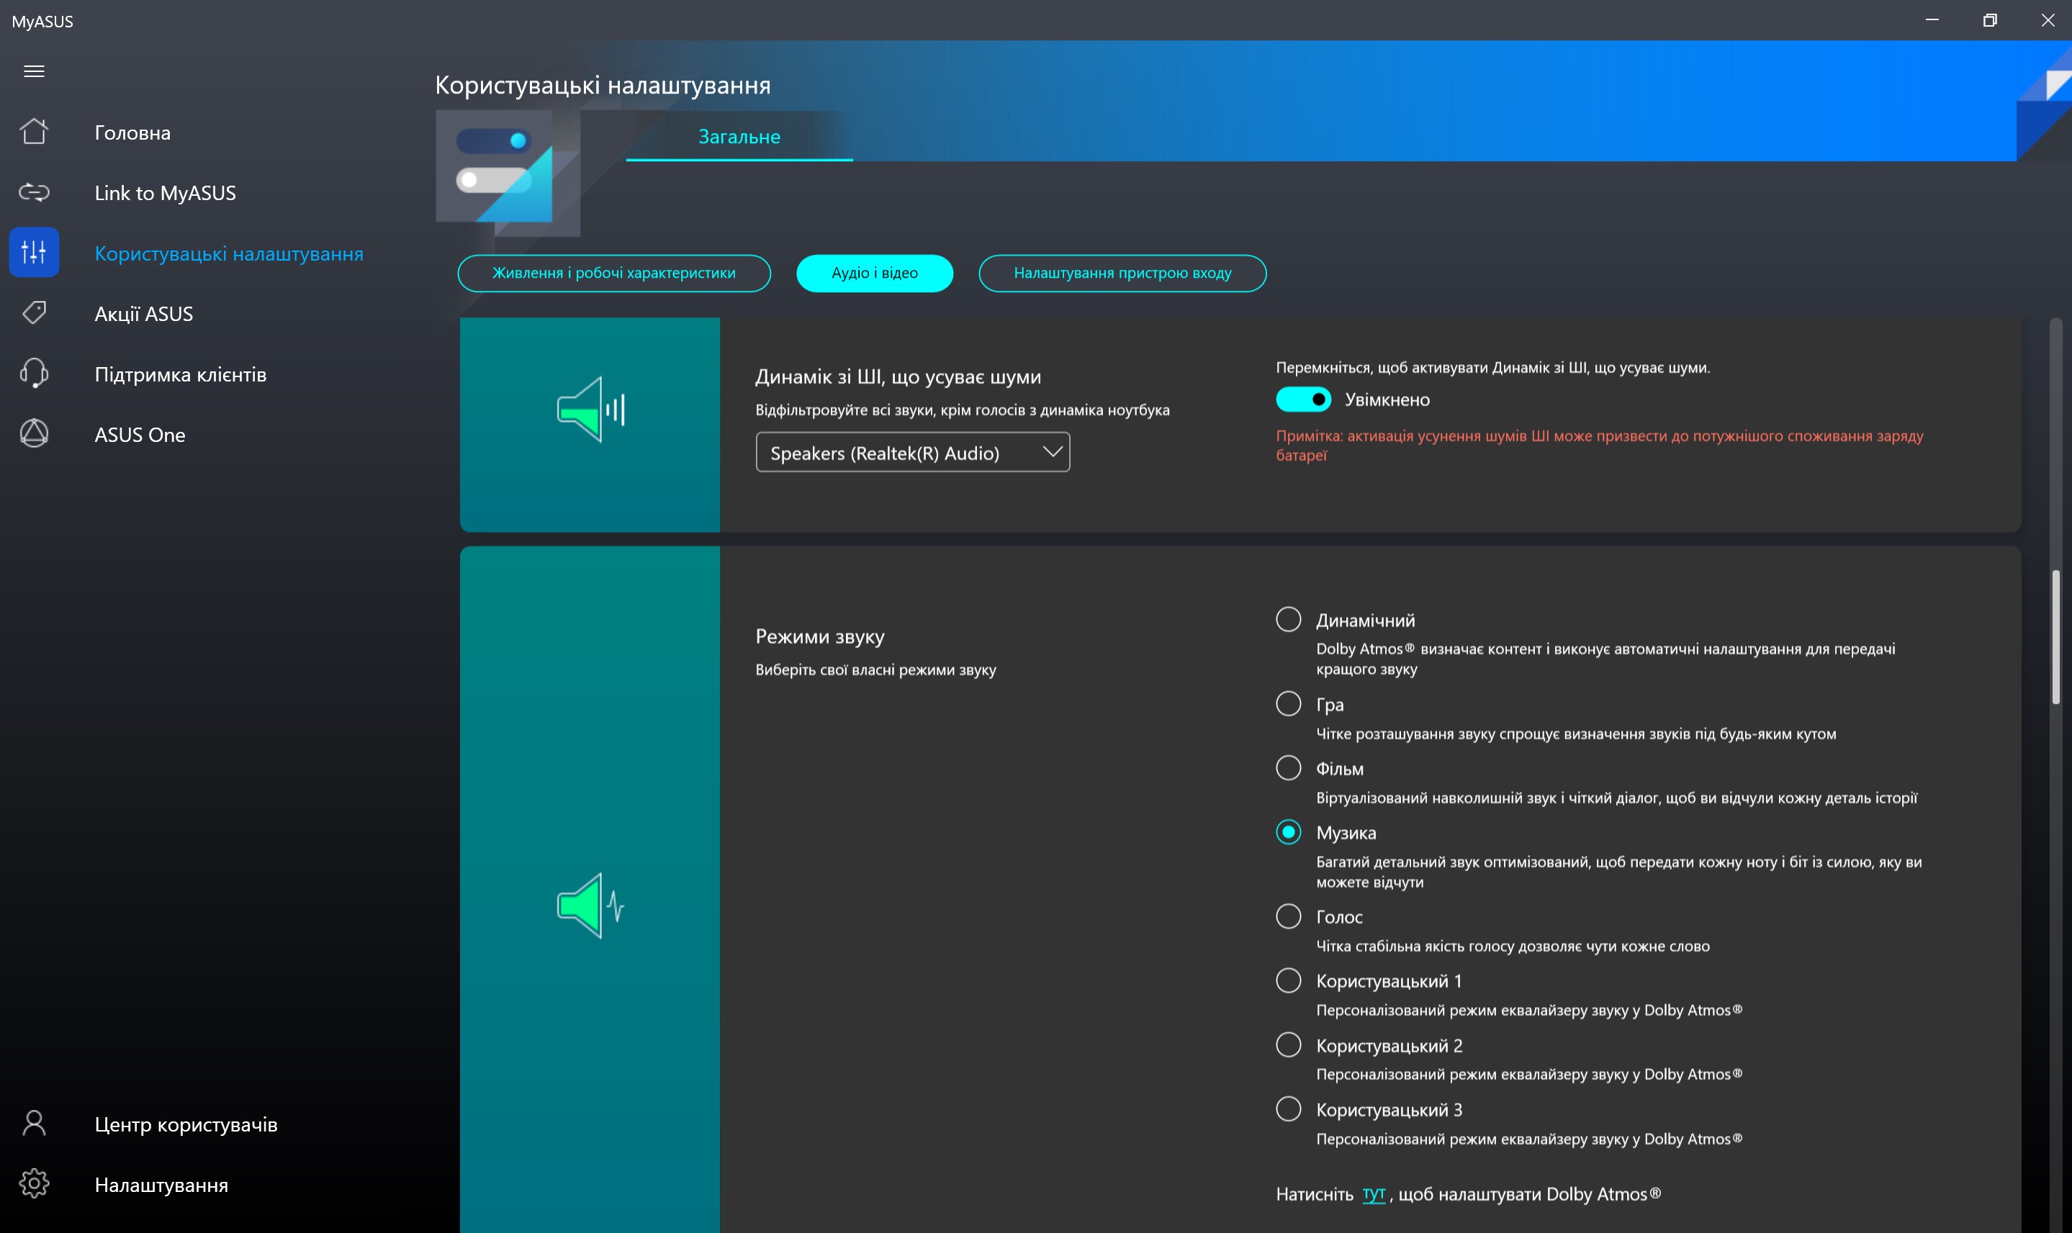2072x1233 pixels.
Task: Click the "тут" Dolby Atmos link
Action: coord(1374,1194)
